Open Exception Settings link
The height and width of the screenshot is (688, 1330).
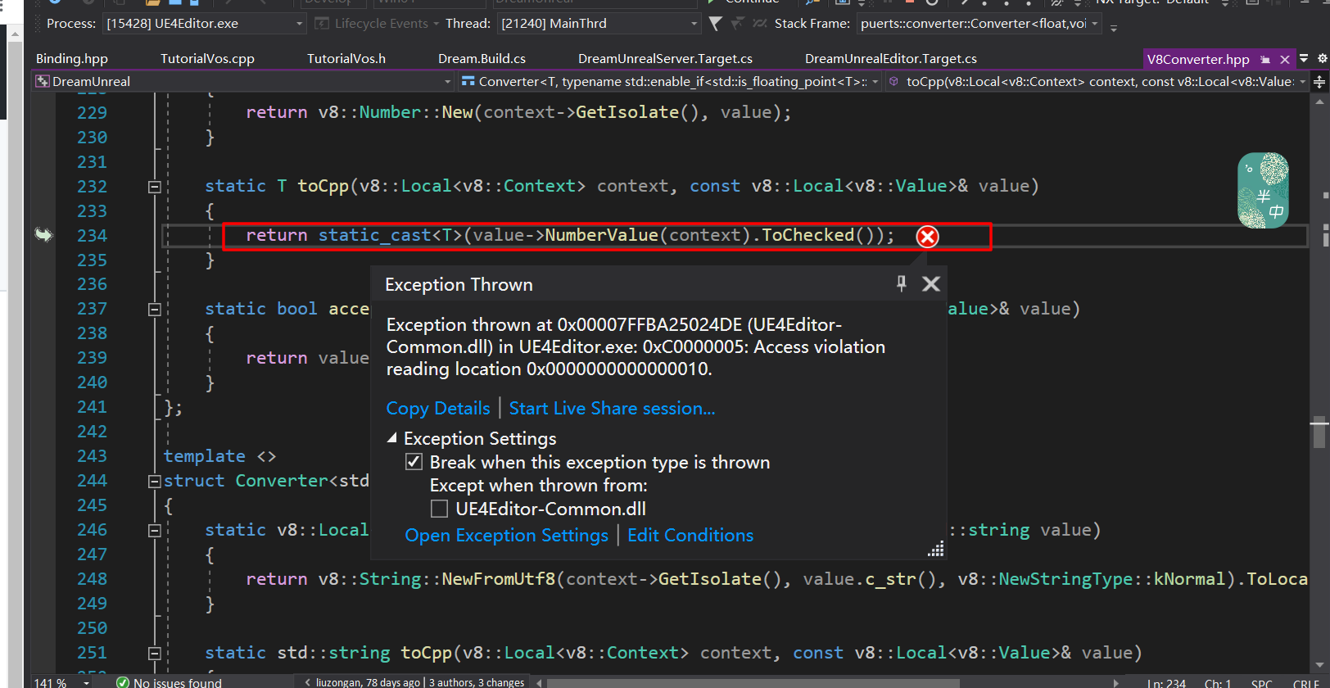[506, 535]
